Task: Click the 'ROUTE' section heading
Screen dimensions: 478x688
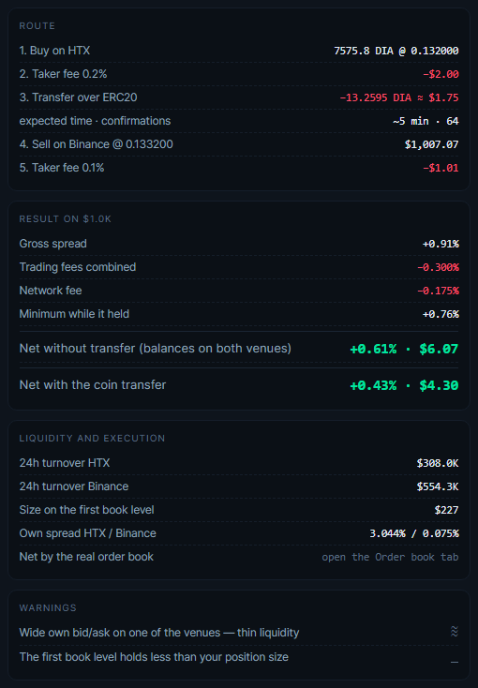Action: [37, 26]
